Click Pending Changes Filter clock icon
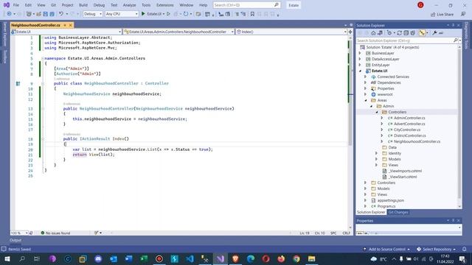Viewport: 472px width, 265px height. (x=389, y=33)
